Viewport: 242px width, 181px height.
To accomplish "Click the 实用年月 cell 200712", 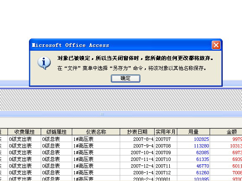I will pos(166,173).
